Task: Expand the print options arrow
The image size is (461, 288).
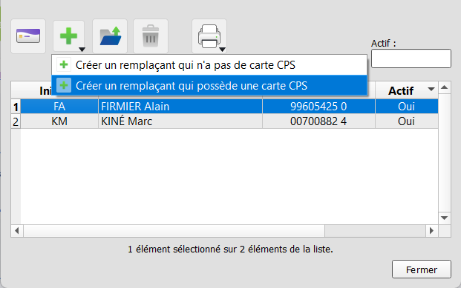Action: pos(223,50)
